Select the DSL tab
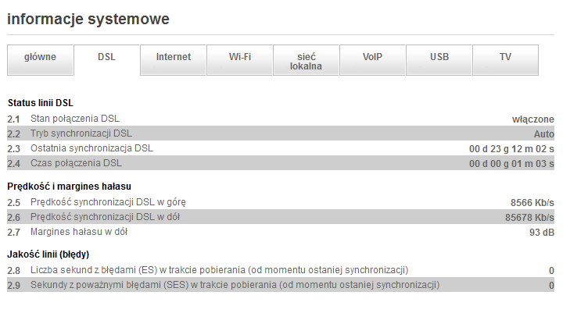570x313 pixels. 106,58
